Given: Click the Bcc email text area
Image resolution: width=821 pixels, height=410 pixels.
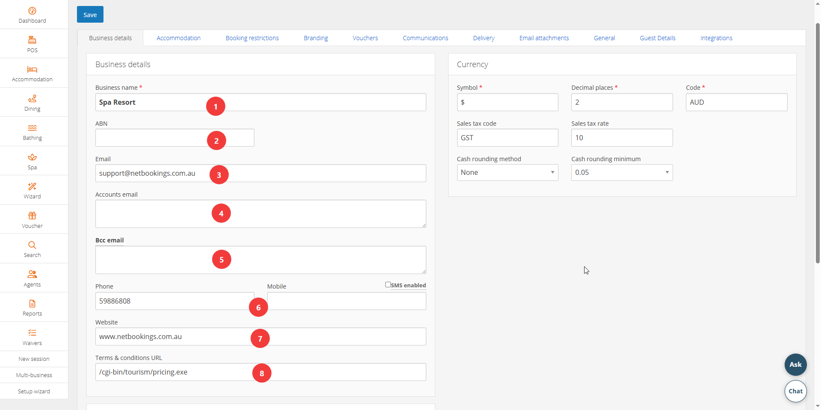Looking at the screenshot, I should point(260,260).
